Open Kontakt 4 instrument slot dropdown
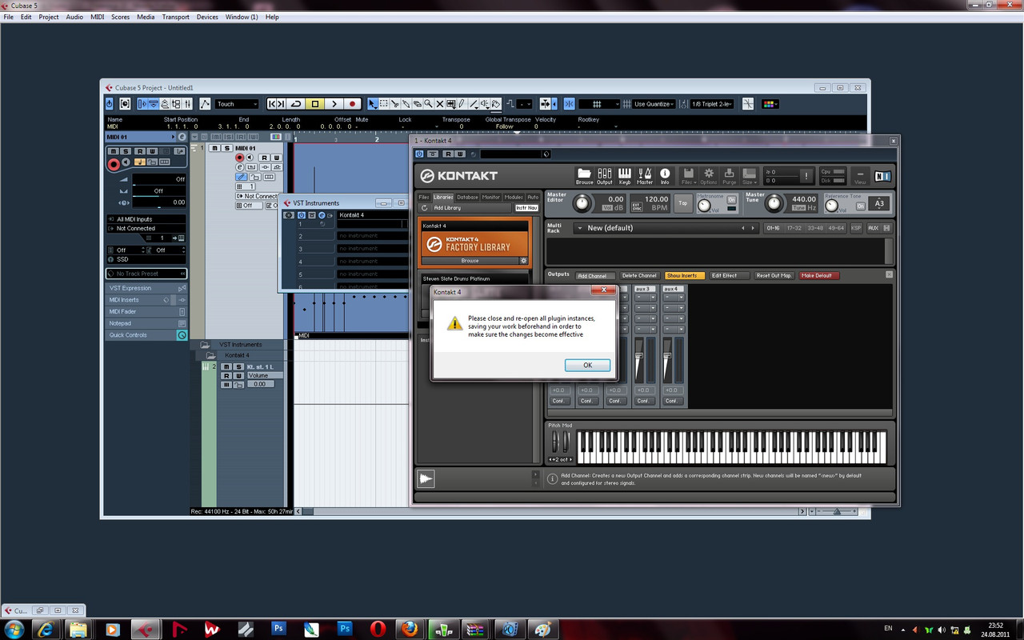The height and width of the screenshot is (640, 1024). pyautogui.click(x=373, y=214)
